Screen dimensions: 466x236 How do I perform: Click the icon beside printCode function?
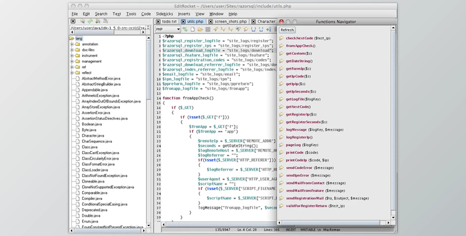281,153
